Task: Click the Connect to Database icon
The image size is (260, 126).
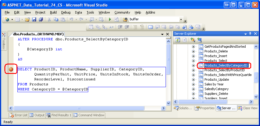Action: [x=193, y=40]
